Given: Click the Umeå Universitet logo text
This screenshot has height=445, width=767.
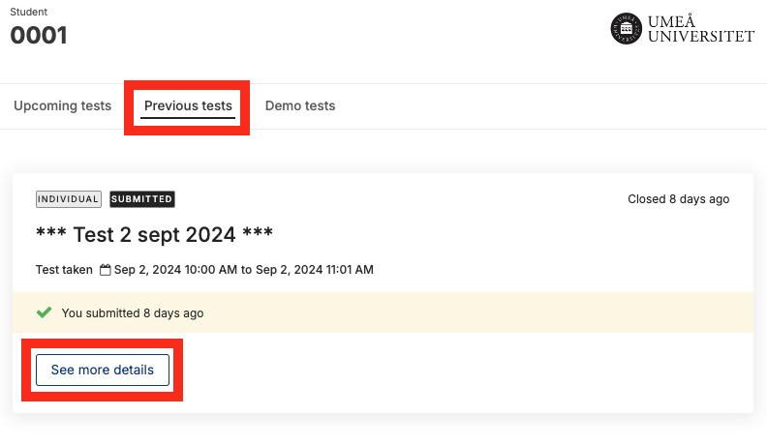Looking at the screenshot, I should [701, 29].
